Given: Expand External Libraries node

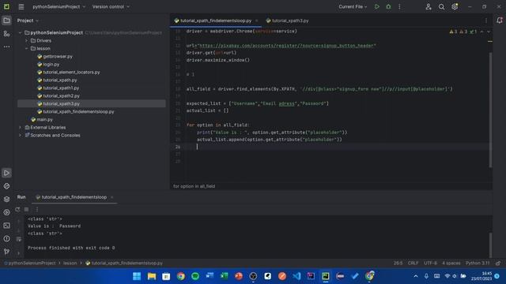Looking at the screenshot, I should pyautogui.click(x=20, y=128).
